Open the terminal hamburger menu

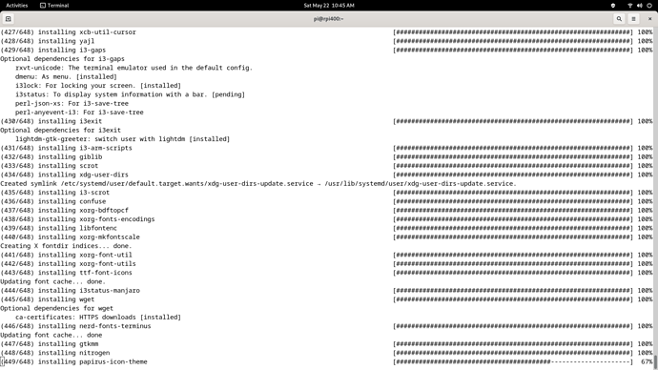[633, 19]
